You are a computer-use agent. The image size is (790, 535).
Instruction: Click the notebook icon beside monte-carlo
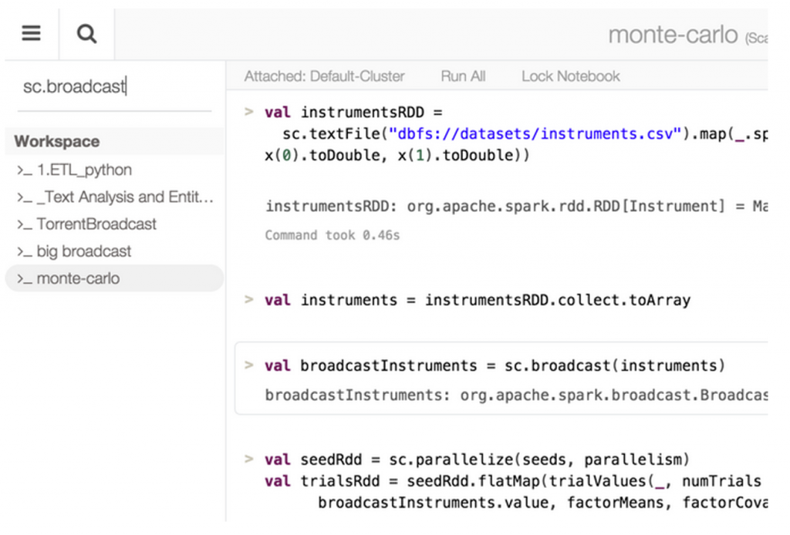(24, 278)
